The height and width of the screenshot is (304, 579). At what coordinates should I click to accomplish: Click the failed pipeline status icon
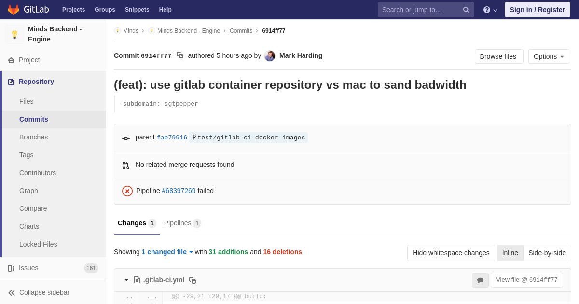pyautogui.click(x=127, y=191)
